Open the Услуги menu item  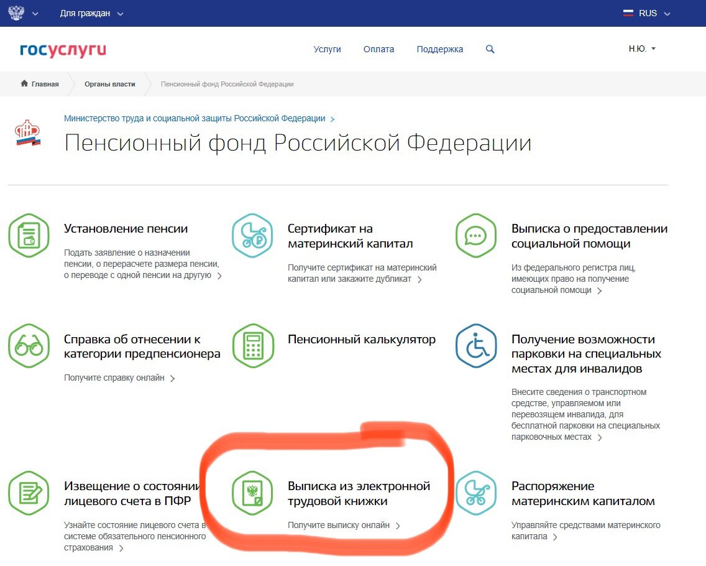pos(328,49)
